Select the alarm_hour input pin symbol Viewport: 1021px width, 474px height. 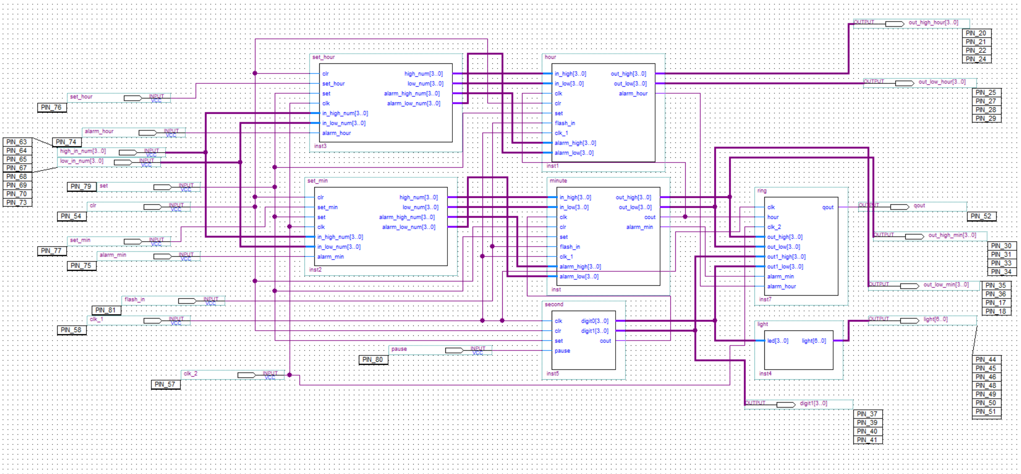[x=148, y=133]
